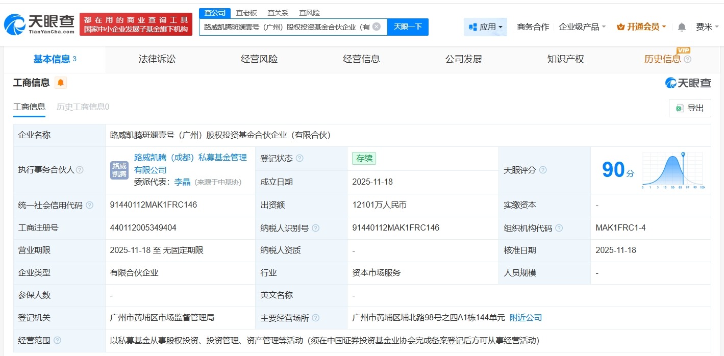
Task: Open the 应用 dropdown menu
Action: pyautogui.click(x=485, y=27)
